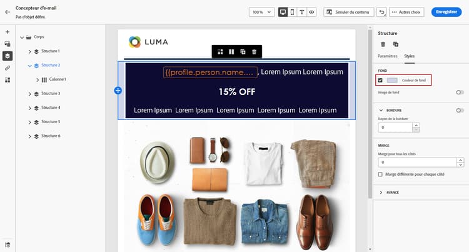Click the undo arrow button

click(x=381, y=12)
